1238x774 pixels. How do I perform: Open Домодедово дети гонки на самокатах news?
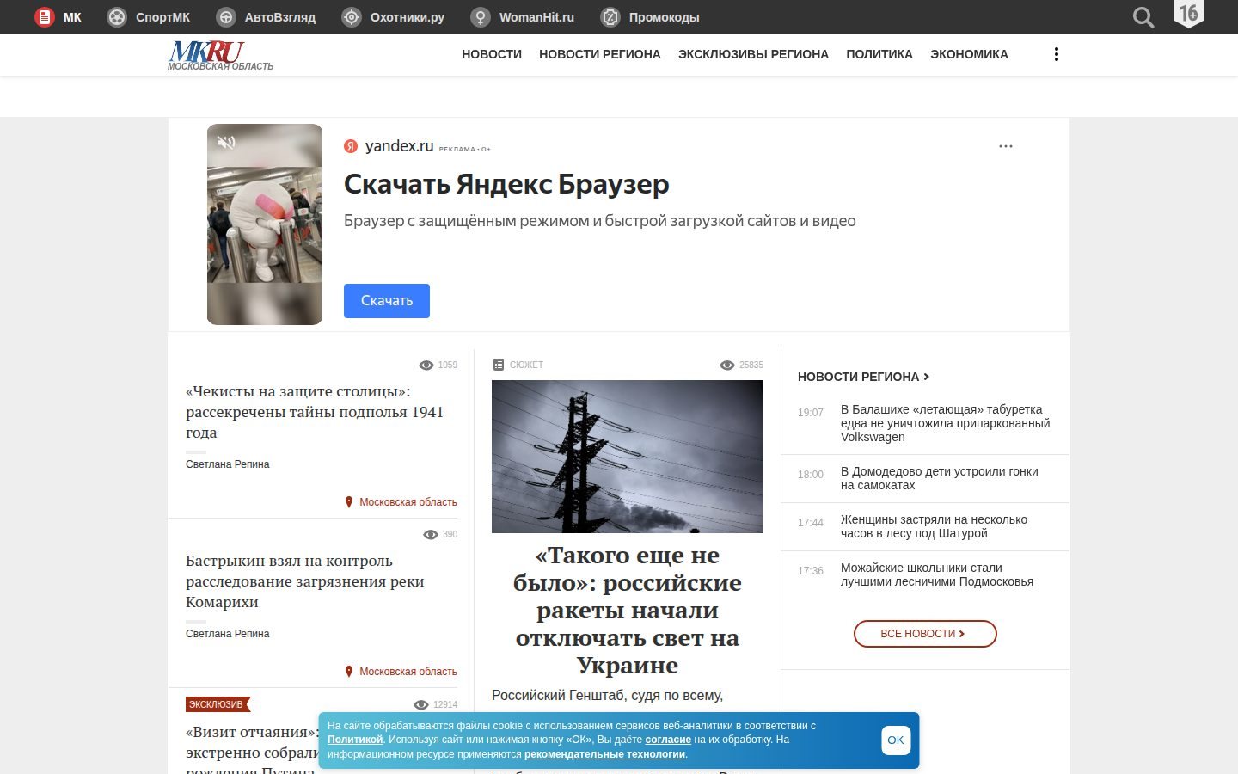[940, 478]
